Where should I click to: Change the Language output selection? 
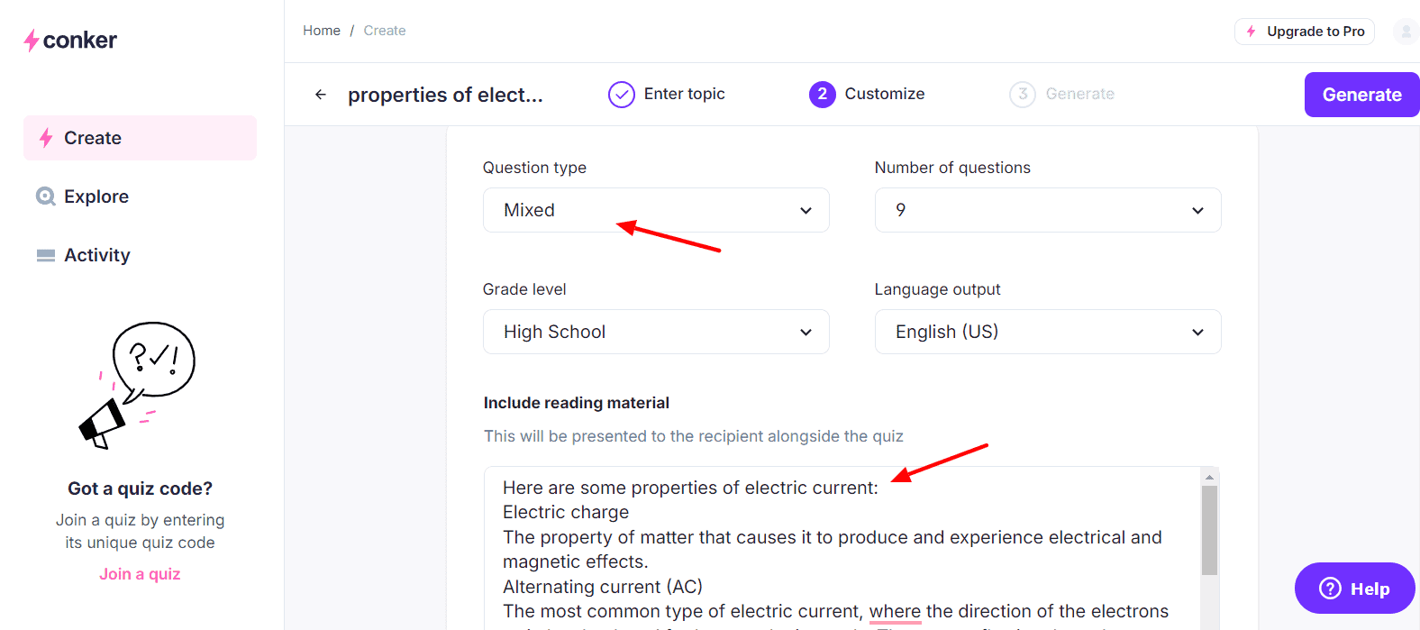pos(1047,332)
